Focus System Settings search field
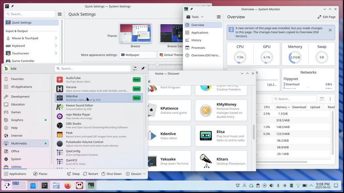Screen dimensions: 344x193 (30, 14)
